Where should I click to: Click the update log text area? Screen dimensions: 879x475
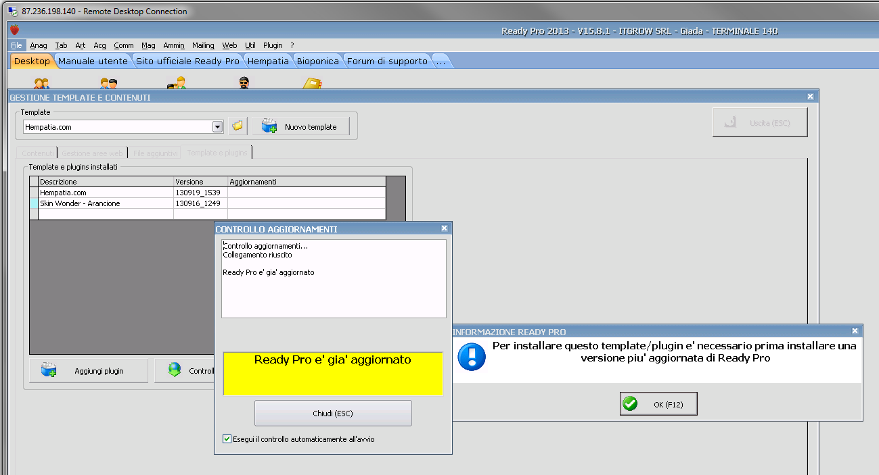coord(334,278)
